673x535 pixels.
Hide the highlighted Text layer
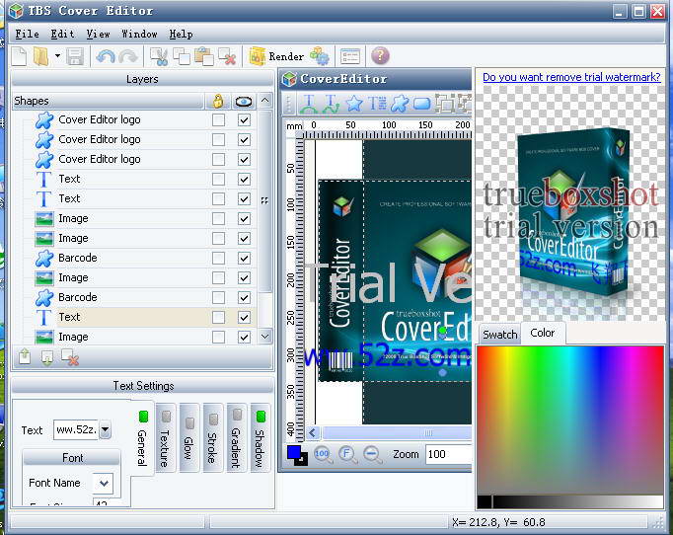(244, 317)
